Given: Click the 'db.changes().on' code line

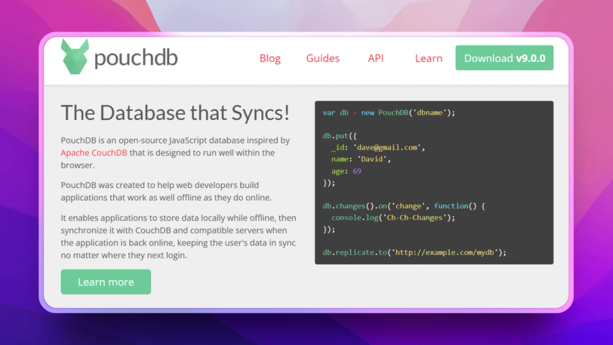Looking at the screenshot, I should (403, 206).
